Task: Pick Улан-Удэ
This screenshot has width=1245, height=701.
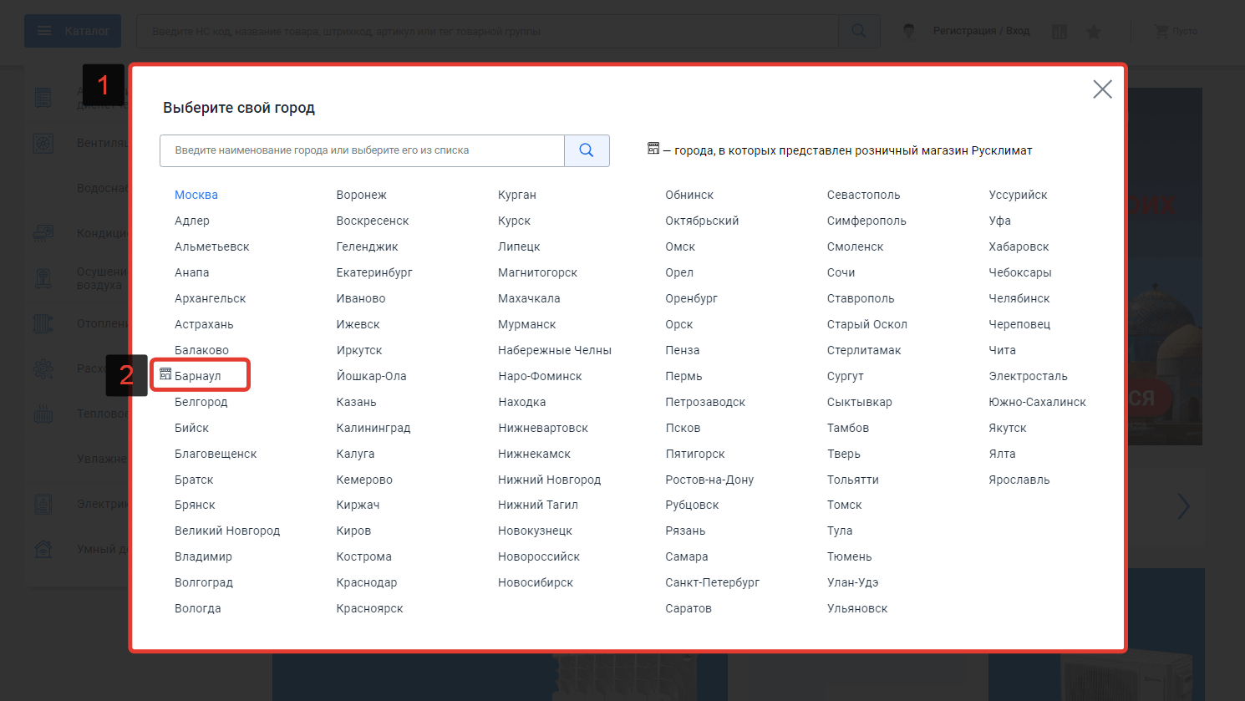Action: pos(853,582)
